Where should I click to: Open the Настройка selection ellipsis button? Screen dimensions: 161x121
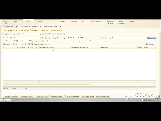(x=41, y=38)
